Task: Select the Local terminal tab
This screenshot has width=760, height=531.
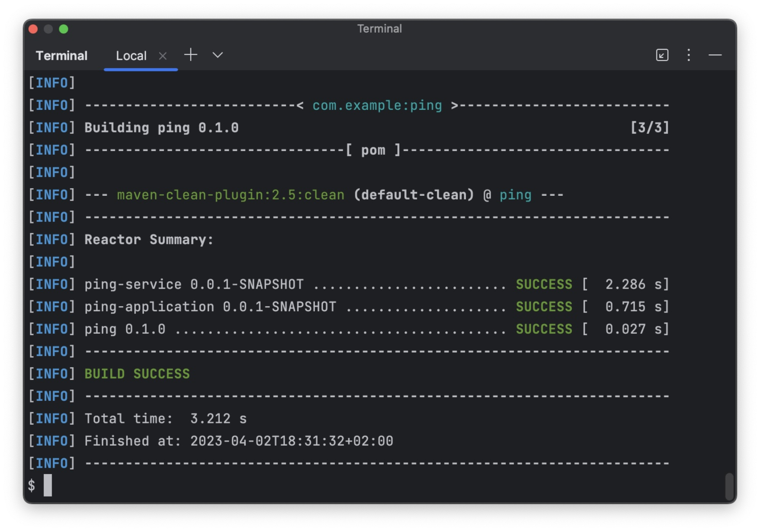Action: 131,55
